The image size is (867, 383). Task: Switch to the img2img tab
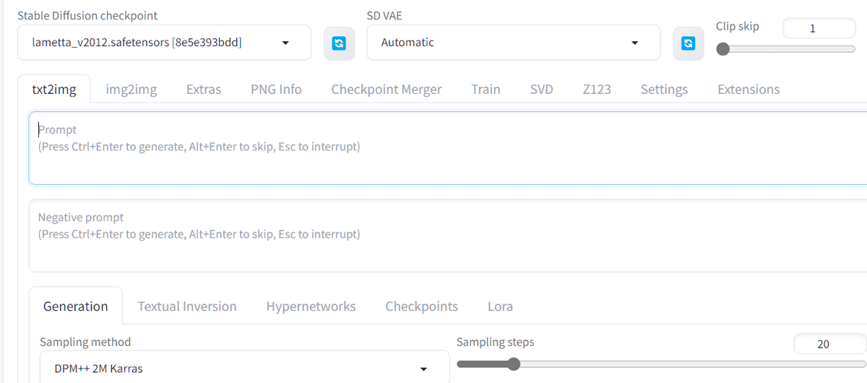tap(131, 89)
